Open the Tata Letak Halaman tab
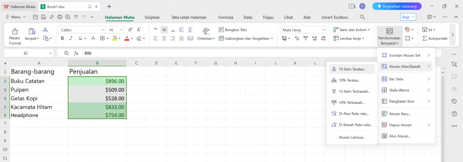The image size is (463, 162). pyautogui.click(x=189, y=17)
